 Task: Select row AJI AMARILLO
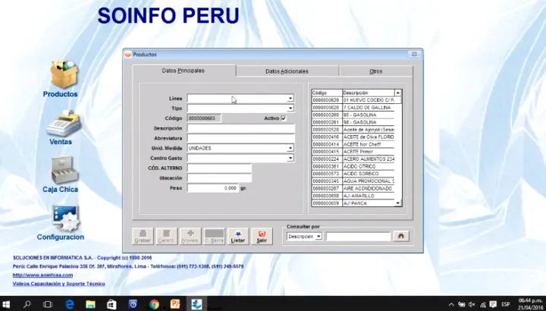pos(353,196)
